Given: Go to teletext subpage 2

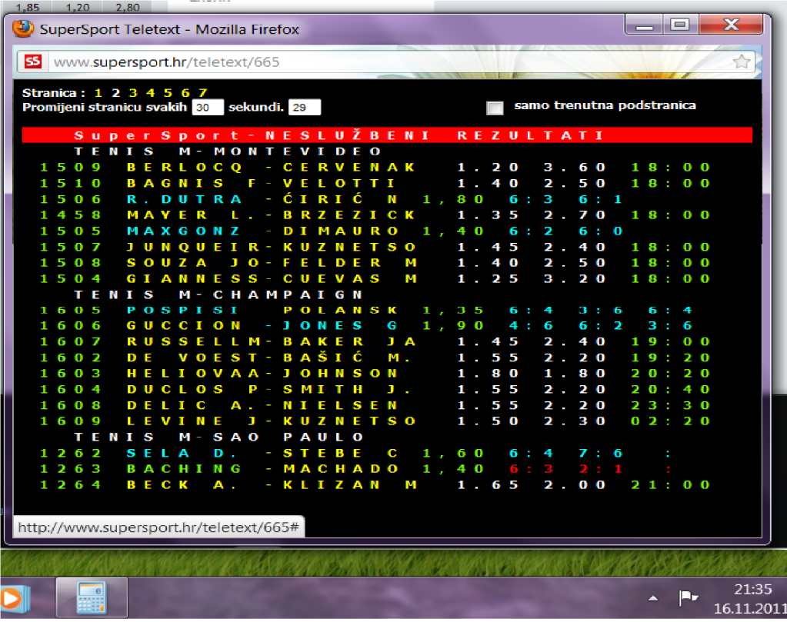Looking at the screenshot, I should point(115,93).
